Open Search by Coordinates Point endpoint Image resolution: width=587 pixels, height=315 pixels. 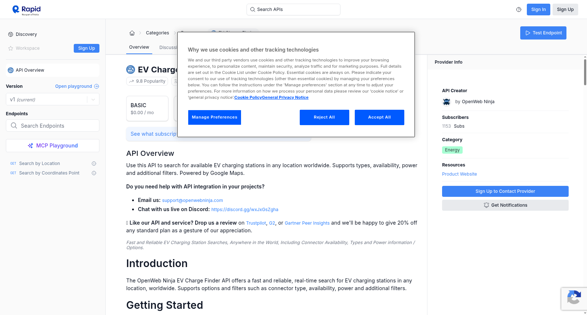(x=49, y=173)
